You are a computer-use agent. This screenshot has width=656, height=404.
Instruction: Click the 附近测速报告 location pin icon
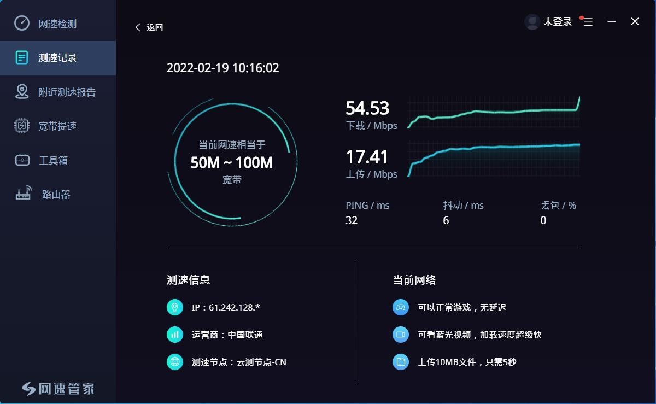[x=22, y=92]
